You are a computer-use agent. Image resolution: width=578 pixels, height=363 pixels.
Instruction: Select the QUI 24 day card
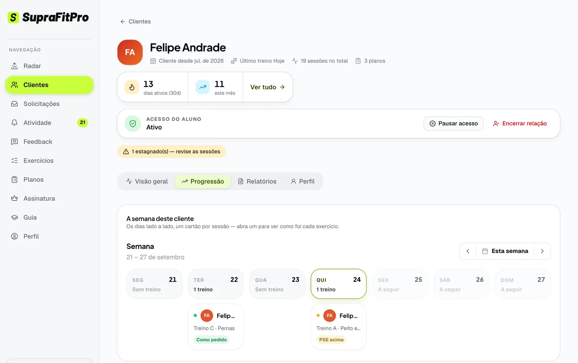pyautogui.click(x=339, y=284)
